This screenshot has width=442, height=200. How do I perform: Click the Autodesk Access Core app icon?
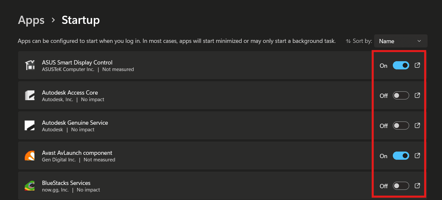30,95
